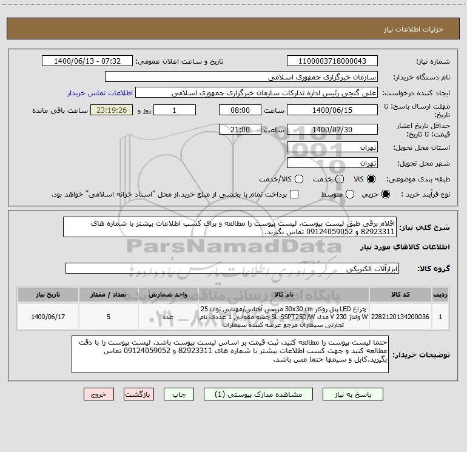Image resolution: width=467 pixels, height=452 pixels.
Task: Click the need number field 1100003718000043
Action: click(x=332, y=61)
